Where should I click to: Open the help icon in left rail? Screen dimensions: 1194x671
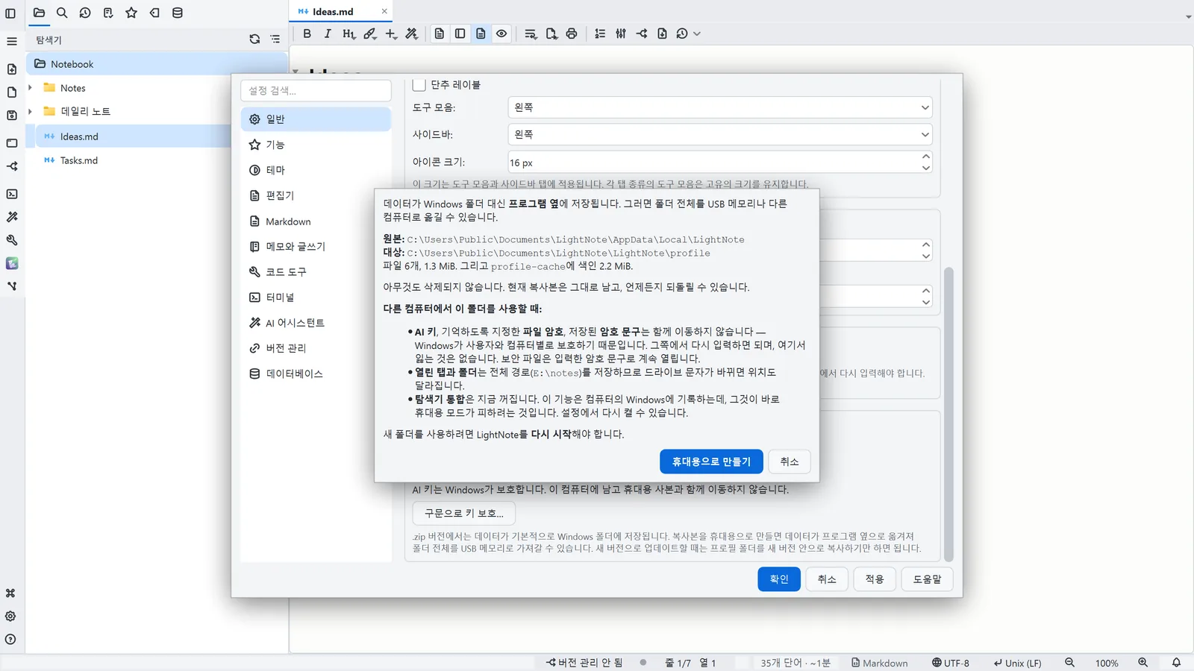10,640
